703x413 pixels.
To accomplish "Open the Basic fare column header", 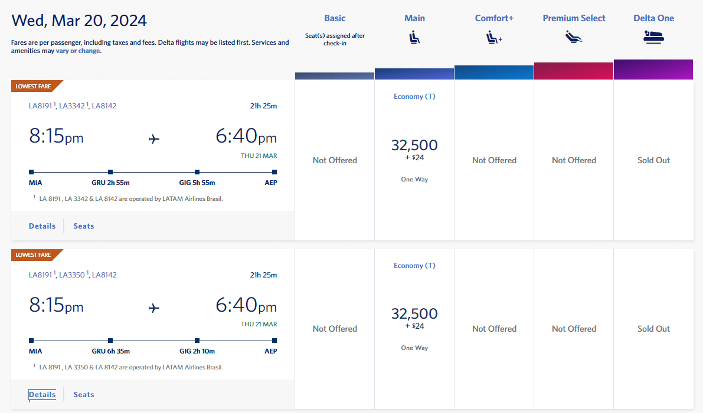I will tap(335, 18).
